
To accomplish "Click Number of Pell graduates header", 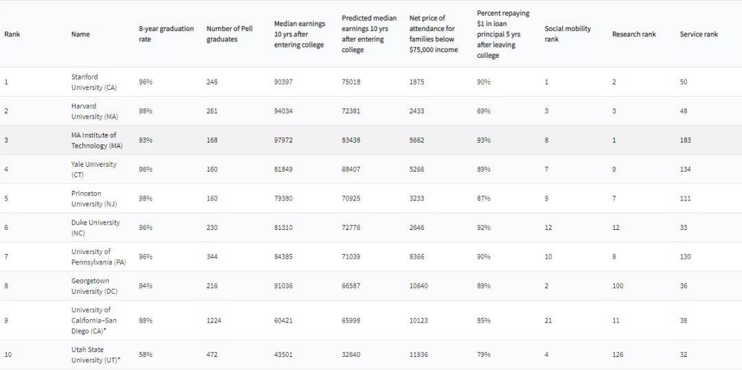I will pyautogui.click(x=229, y=34).
